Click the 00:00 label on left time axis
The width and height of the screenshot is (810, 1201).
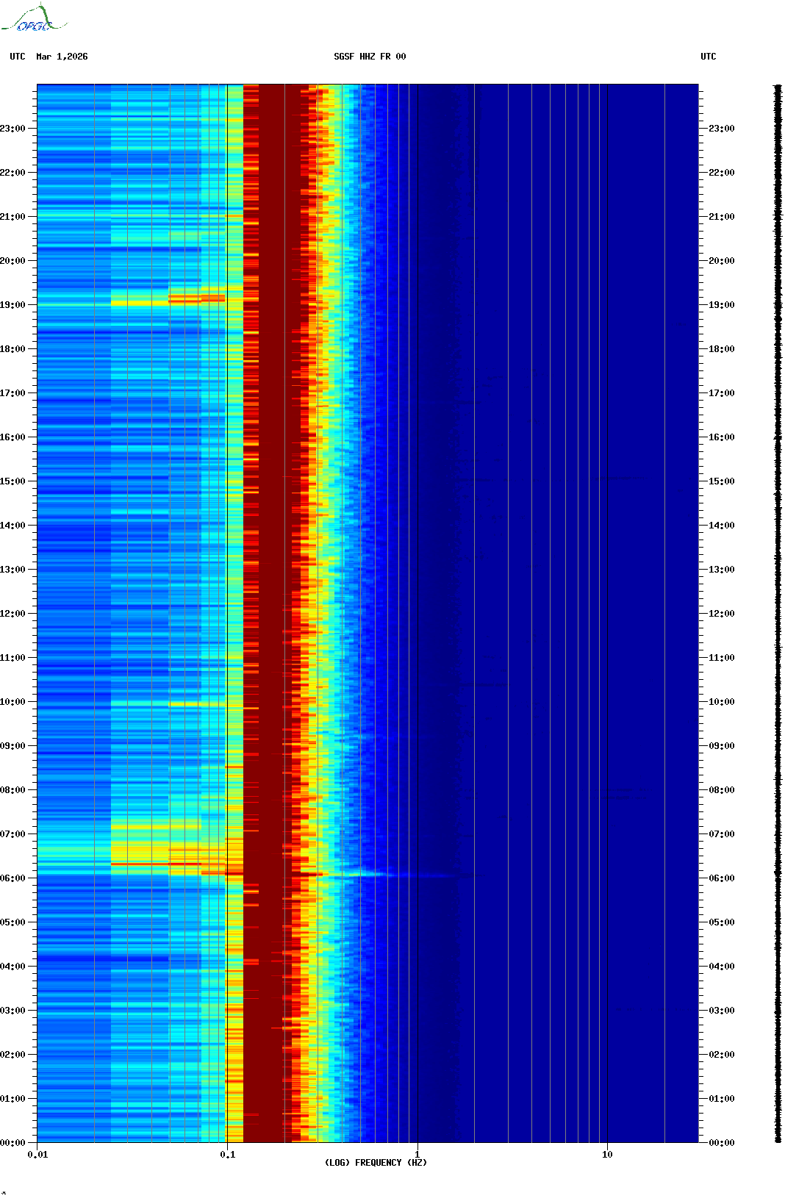[12, 1143]
